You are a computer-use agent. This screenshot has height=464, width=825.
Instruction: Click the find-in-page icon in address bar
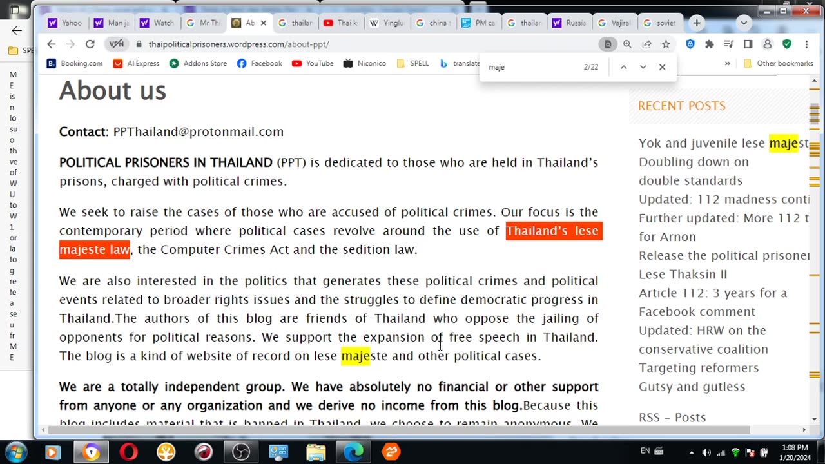click(608, 44)
